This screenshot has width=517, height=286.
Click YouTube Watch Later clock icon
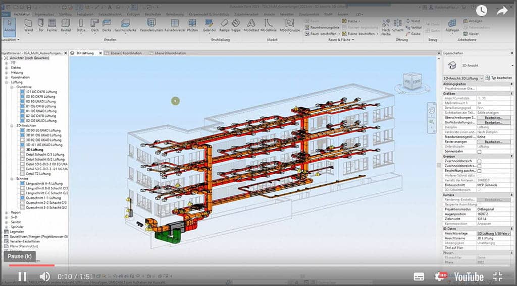tap(481, 11)
